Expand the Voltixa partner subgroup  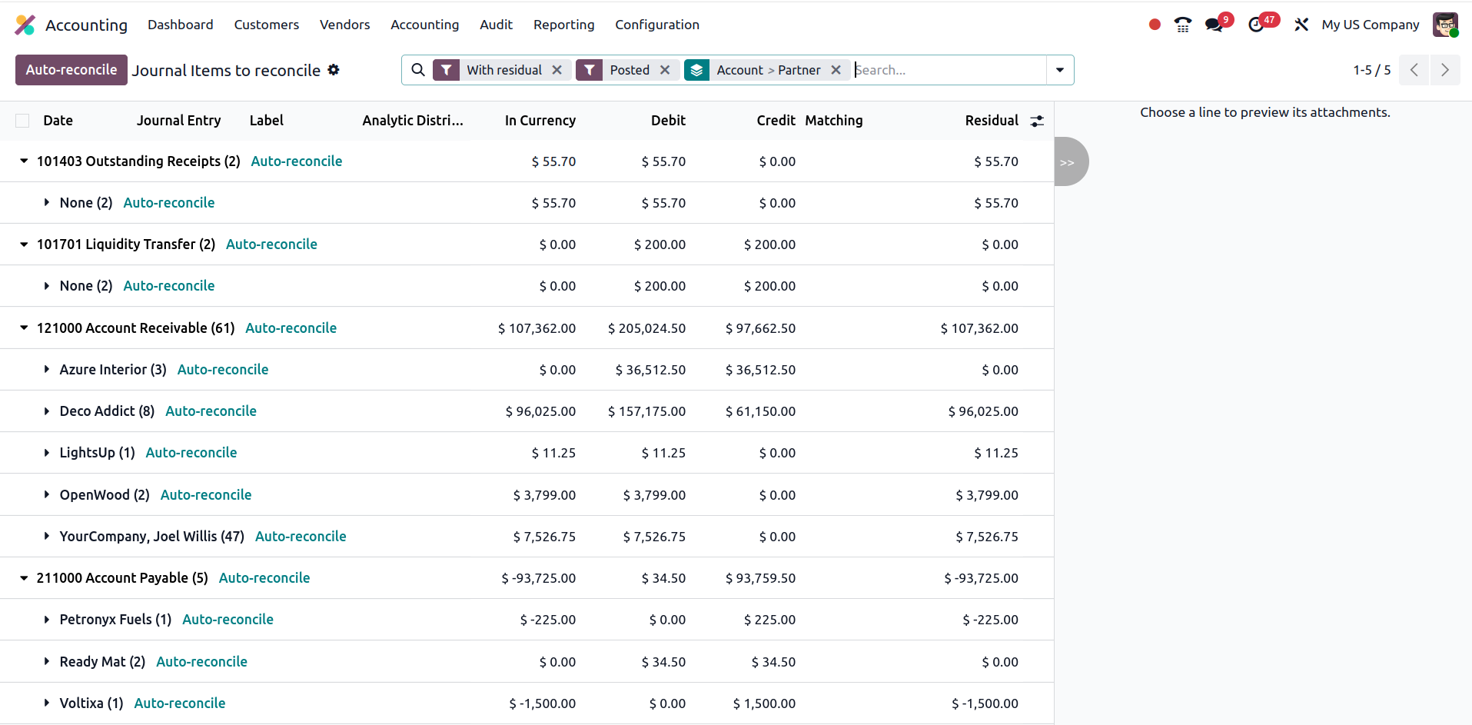[47, 703]
